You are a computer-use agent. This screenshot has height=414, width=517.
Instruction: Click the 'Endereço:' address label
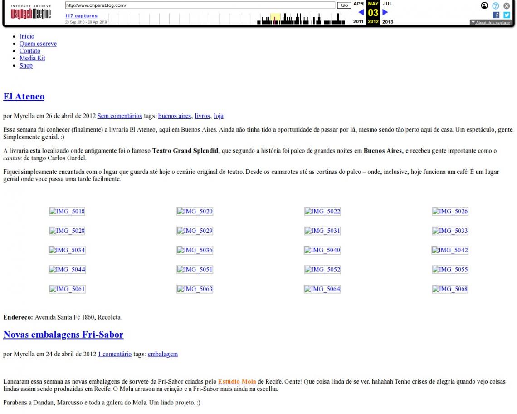click(18, 317)
